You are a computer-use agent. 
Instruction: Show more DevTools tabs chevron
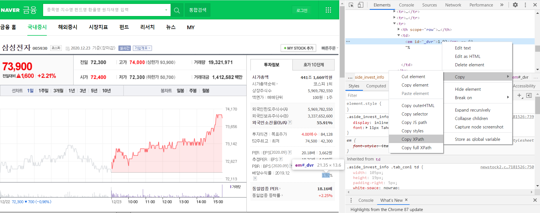coord(502,5)
